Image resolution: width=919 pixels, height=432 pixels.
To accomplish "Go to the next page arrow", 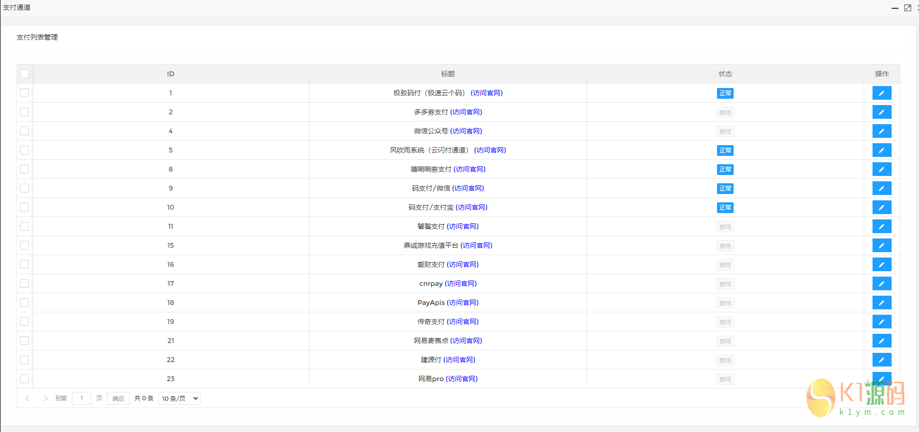I will coord(45,398).
